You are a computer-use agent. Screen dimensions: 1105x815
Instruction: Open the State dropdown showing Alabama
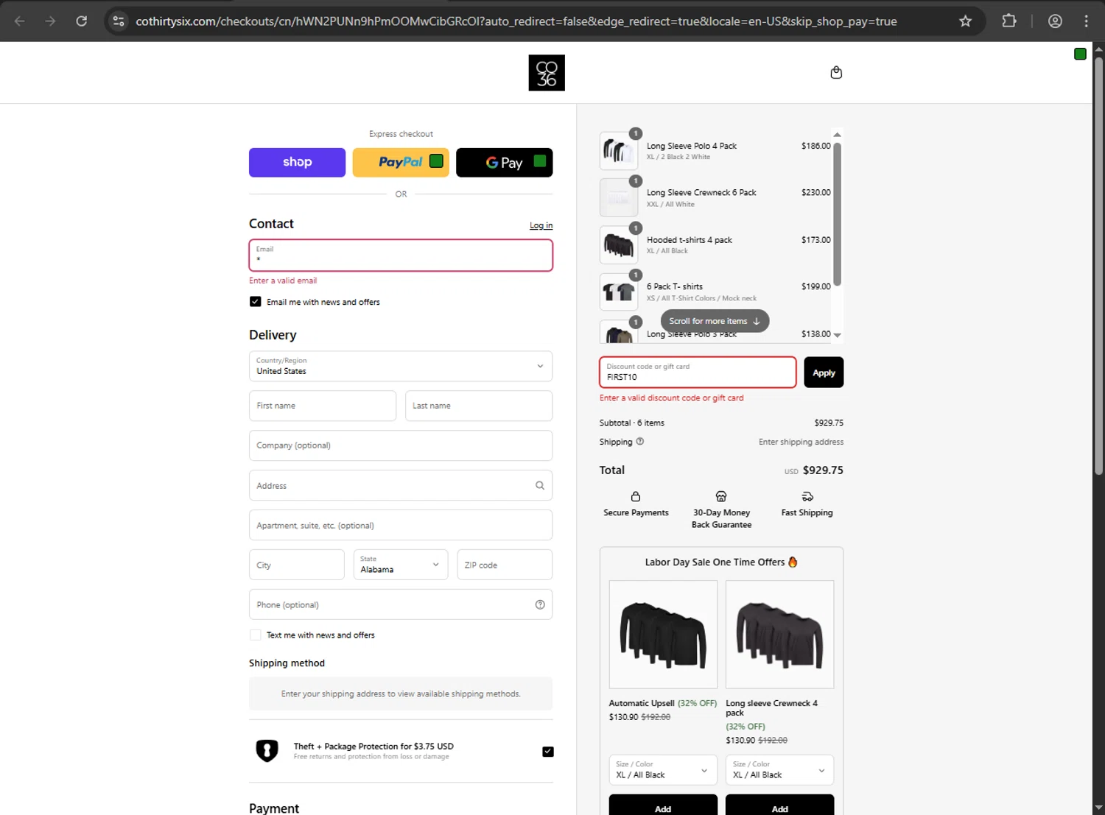(401, 565)
